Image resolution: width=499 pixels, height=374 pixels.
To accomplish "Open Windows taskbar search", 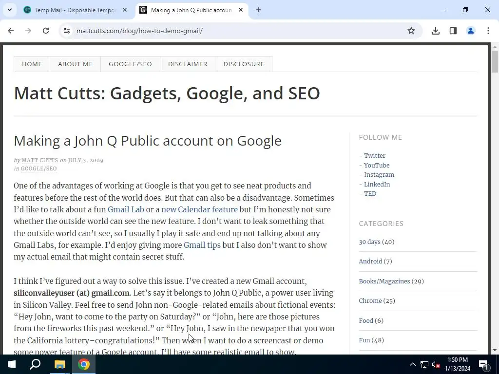I will [x=35, y=364].
